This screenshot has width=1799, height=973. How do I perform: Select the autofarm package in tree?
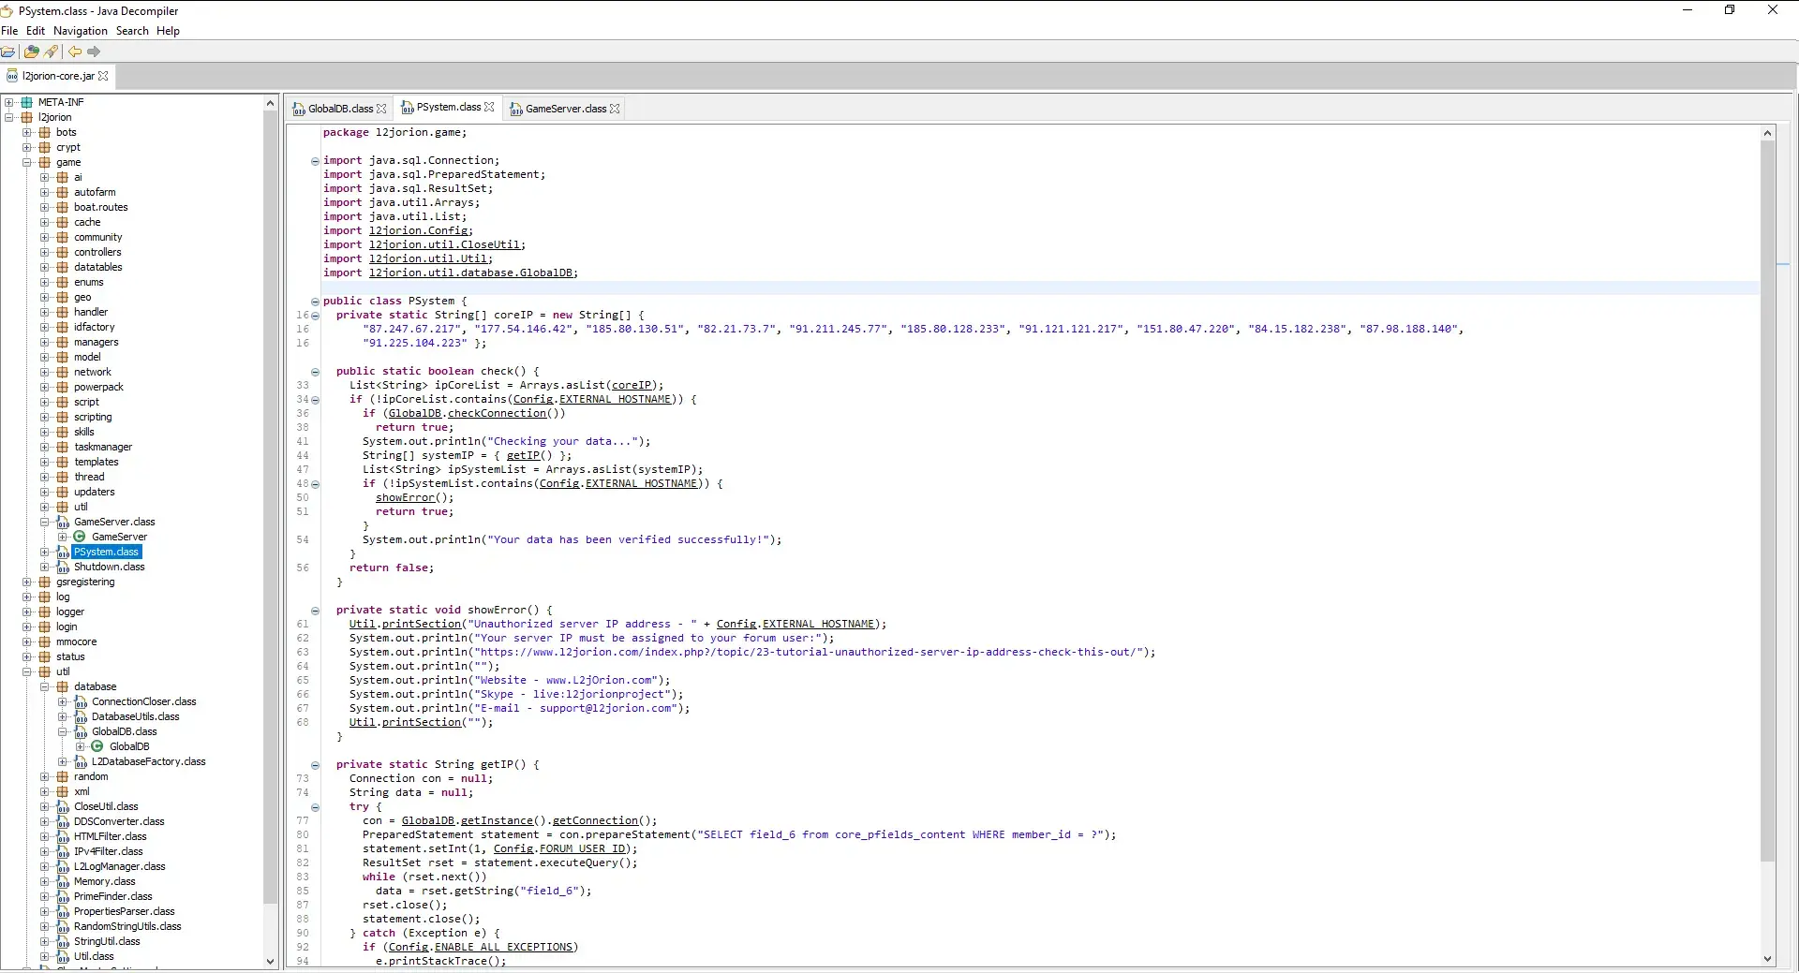(x=95, y=192)
